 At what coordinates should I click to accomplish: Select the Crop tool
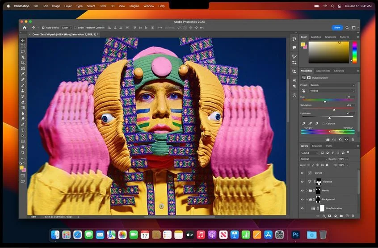point(23,63)
